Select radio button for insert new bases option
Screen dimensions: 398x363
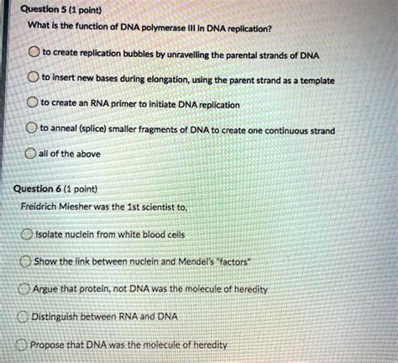pos(33,77)
